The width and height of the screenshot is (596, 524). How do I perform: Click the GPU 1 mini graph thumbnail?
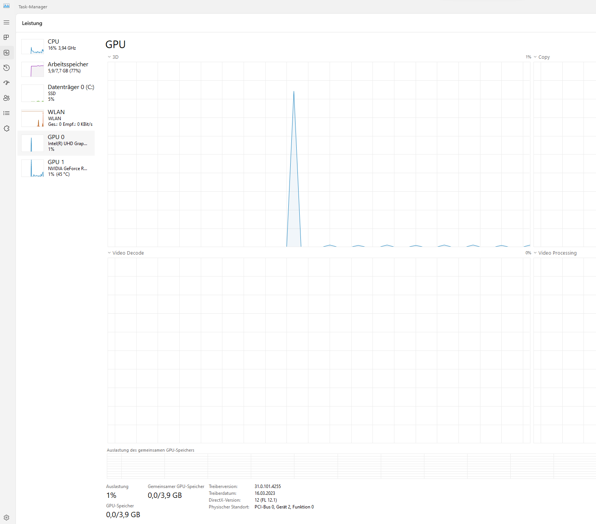coord(33,168)
